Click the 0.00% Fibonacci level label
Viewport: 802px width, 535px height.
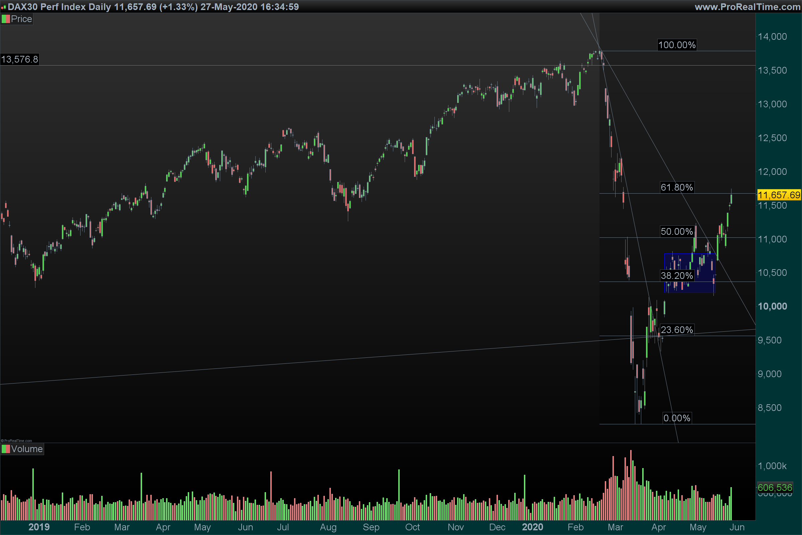pos(677,418)
